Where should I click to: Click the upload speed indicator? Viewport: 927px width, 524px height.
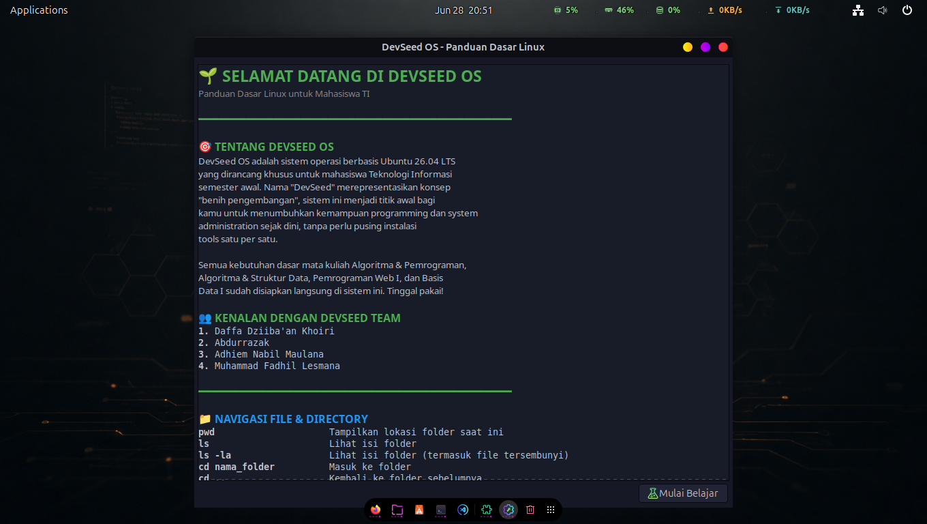click(x=725, y=10)
